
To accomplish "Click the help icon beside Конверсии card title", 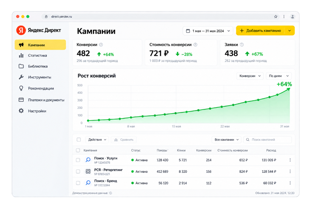I will [101, 45].
